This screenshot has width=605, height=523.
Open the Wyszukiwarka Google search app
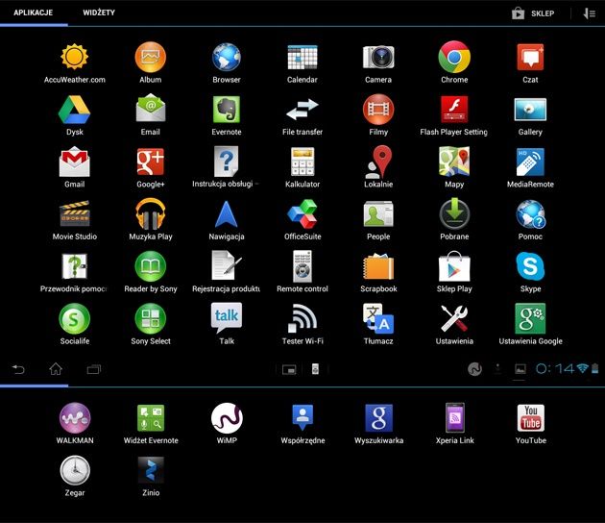pyautogui.click(x=378, y=418)
